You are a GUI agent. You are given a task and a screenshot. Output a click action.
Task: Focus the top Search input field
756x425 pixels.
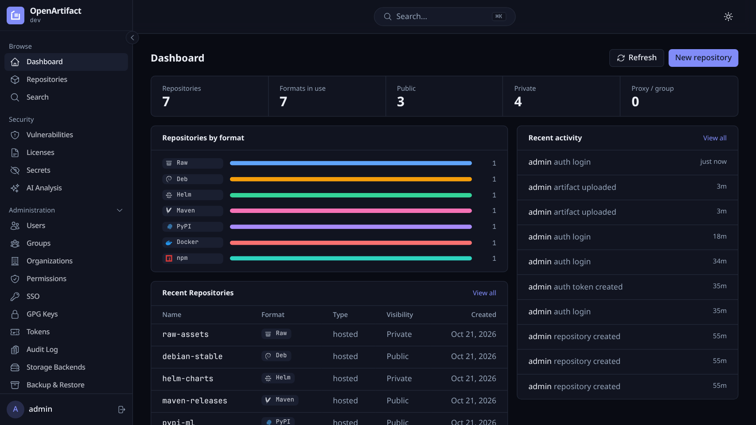click(444, 16)
